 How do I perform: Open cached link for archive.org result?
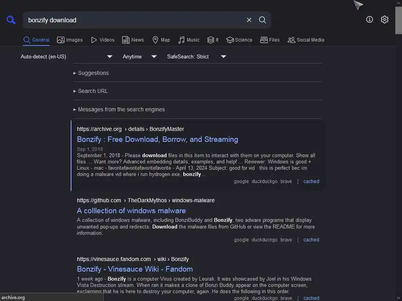pyautogui.click(x=311, y=181)
